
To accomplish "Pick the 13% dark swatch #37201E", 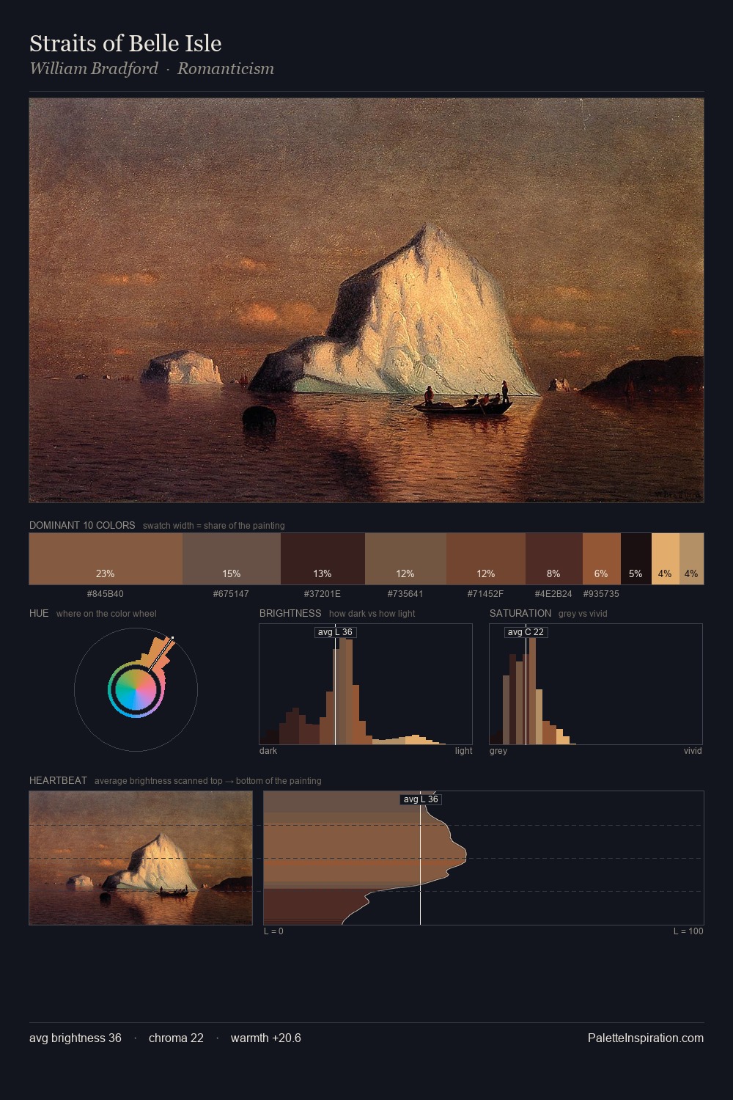I will [323, 559].
